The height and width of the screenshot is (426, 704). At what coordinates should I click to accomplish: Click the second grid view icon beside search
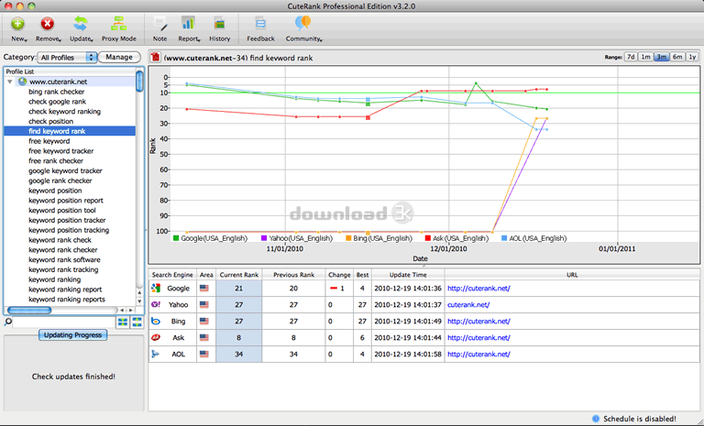click(137, 322)
